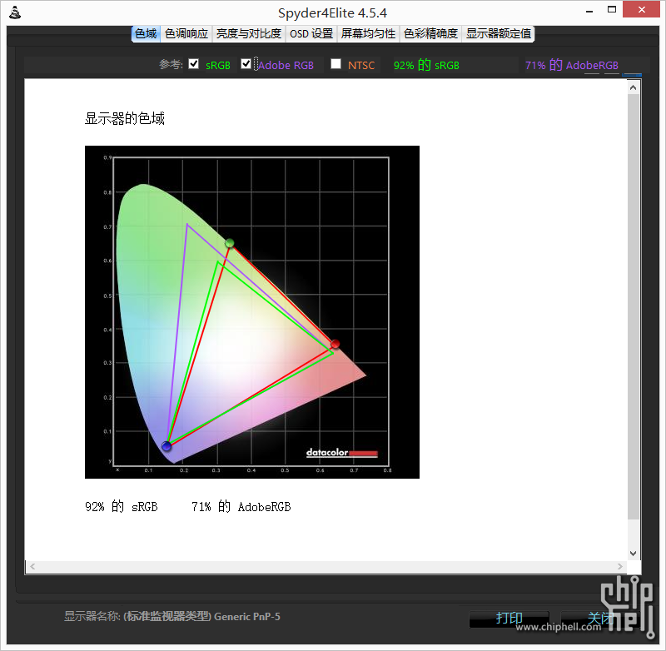
Task: Click '71% 的 AdobeRGB' text below the chart
Action: coord(241,507)
